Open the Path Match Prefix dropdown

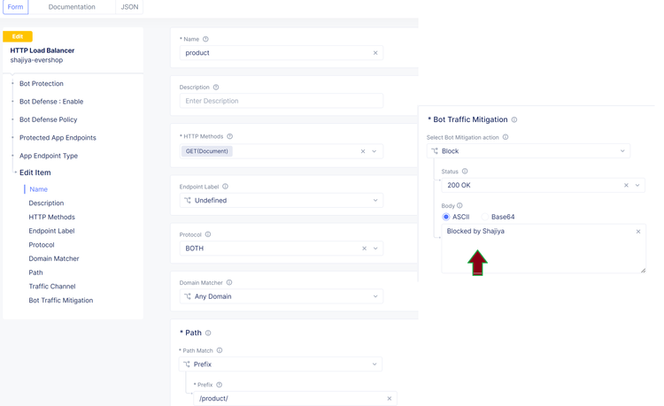[281, 364]
